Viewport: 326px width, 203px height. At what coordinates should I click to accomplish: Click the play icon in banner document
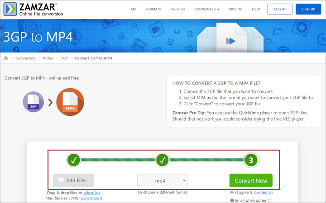pyautogui.click(x=231, y=41)
